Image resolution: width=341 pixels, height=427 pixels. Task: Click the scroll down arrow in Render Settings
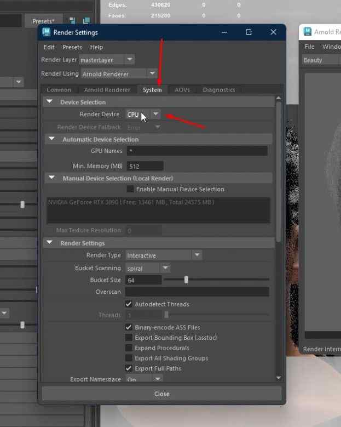coord(279,378)
